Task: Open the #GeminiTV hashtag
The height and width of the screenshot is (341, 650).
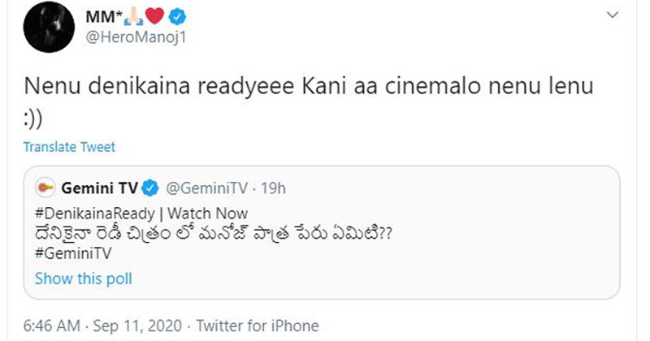Action: click(x=72, y=253)
